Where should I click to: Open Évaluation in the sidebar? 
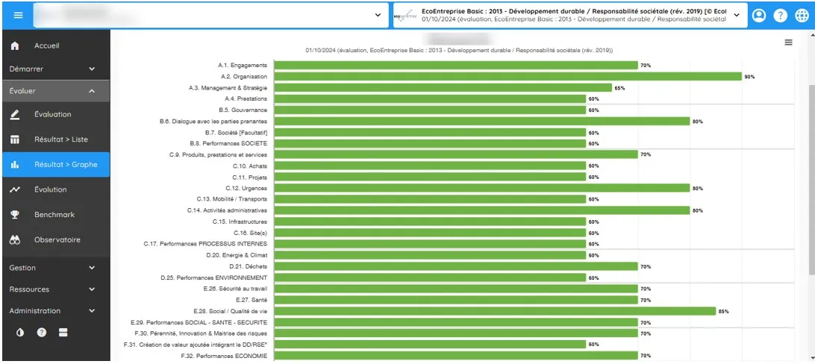coord(52,114)
